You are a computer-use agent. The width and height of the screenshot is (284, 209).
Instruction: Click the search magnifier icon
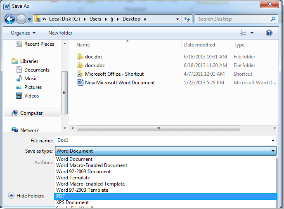pos(273,19)
